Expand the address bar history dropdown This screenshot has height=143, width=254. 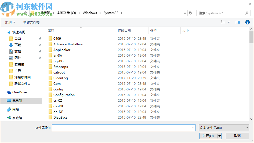click(185, 13)
